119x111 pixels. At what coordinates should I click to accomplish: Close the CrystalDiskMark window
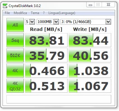click(x=108, y=4)
